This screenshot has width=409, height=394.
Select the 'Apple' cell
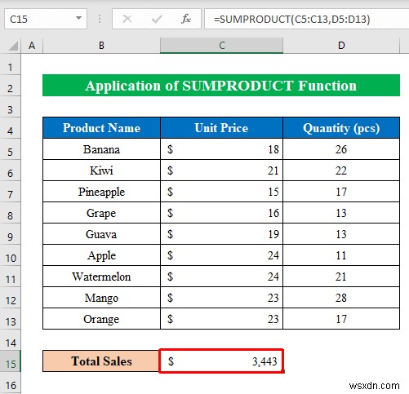coord(101,255)
